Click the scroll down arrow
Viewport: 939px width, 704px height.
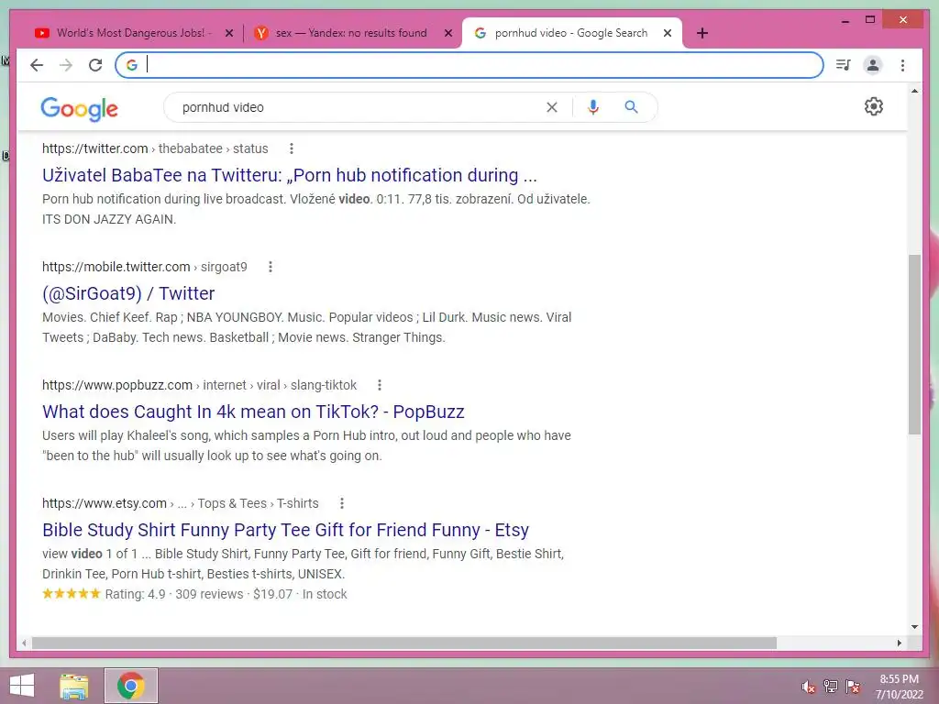click(x=914, y=627)
